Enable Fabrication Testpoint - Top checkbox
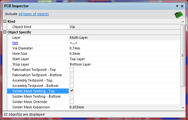Screen dimensions: 188x120 tap(72, 70)
